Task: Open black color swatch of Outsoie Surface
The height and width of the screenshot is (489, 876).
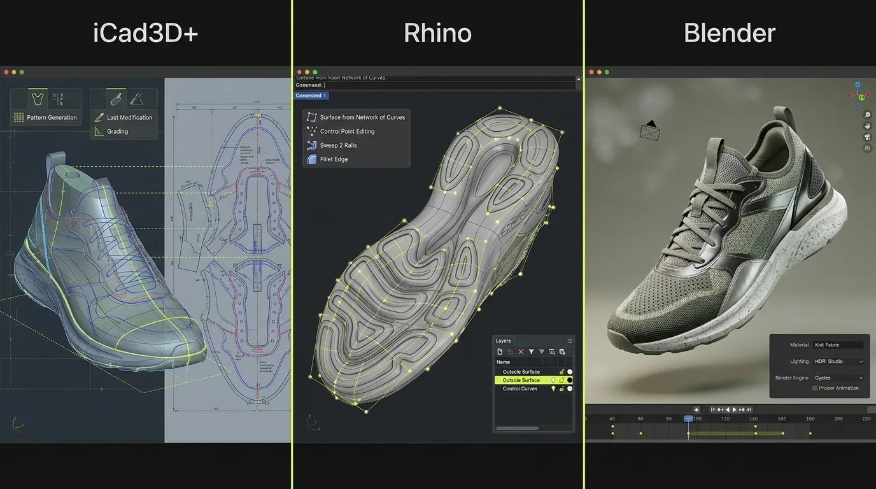Action: [x=570, y=380]
